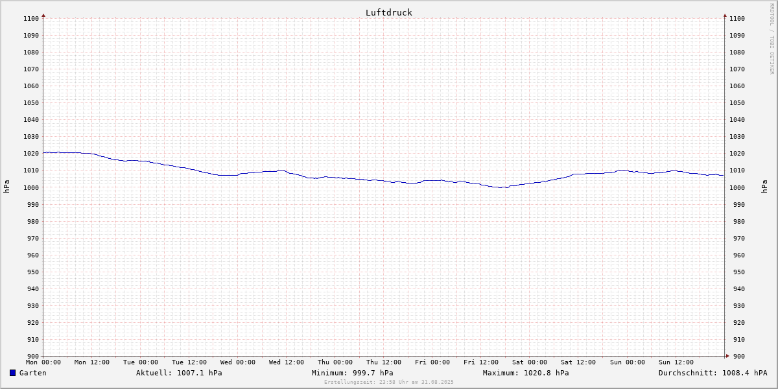This screenshot has height=389, width=778.
Task: Click the Mon 12:00 time axis label
Action: (x=92, y=362)
